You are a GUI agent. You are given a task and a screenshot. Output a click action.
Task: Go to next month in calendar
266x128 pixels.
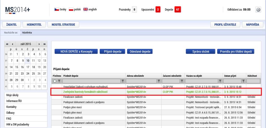(39, 44)
